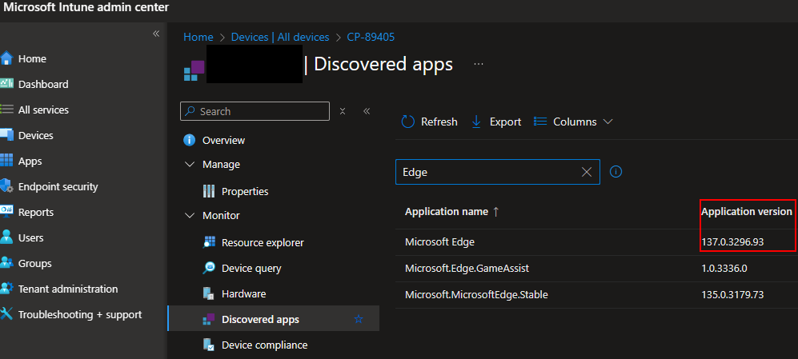Click the All services list icon

pyautogui.click(x=6, y=110)
